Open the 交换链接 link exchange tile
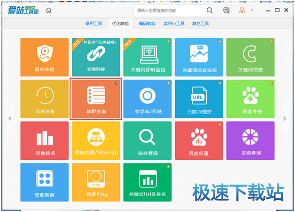The height and width of the screenshot is (212, 295). pyautogui.click(x=96, y=57)
